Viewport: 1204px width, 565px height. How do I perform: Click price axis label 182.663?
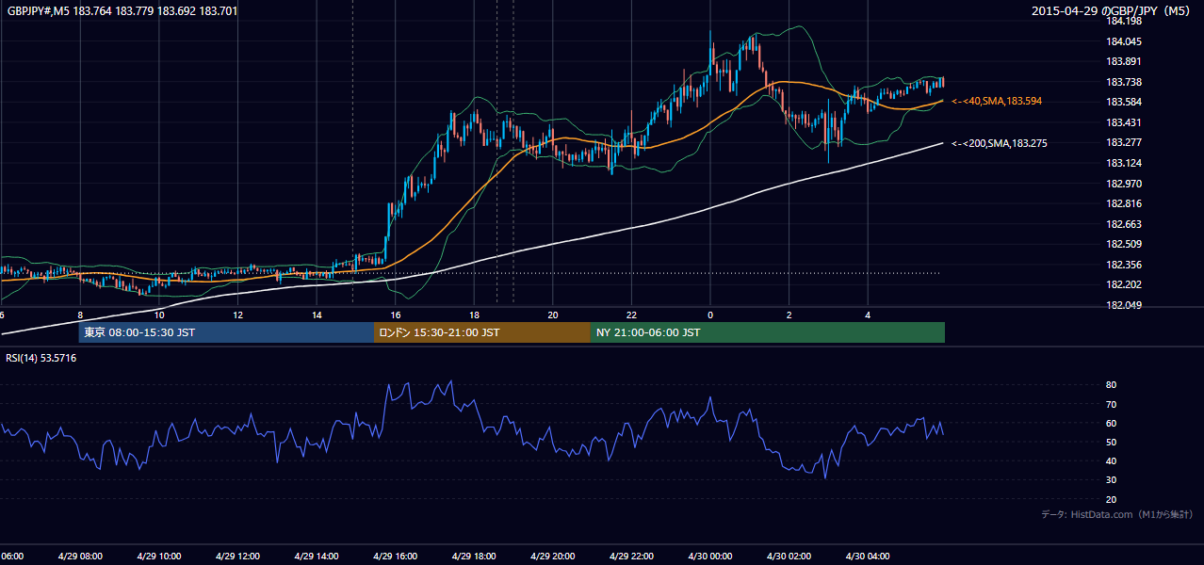pos(1124,224)
